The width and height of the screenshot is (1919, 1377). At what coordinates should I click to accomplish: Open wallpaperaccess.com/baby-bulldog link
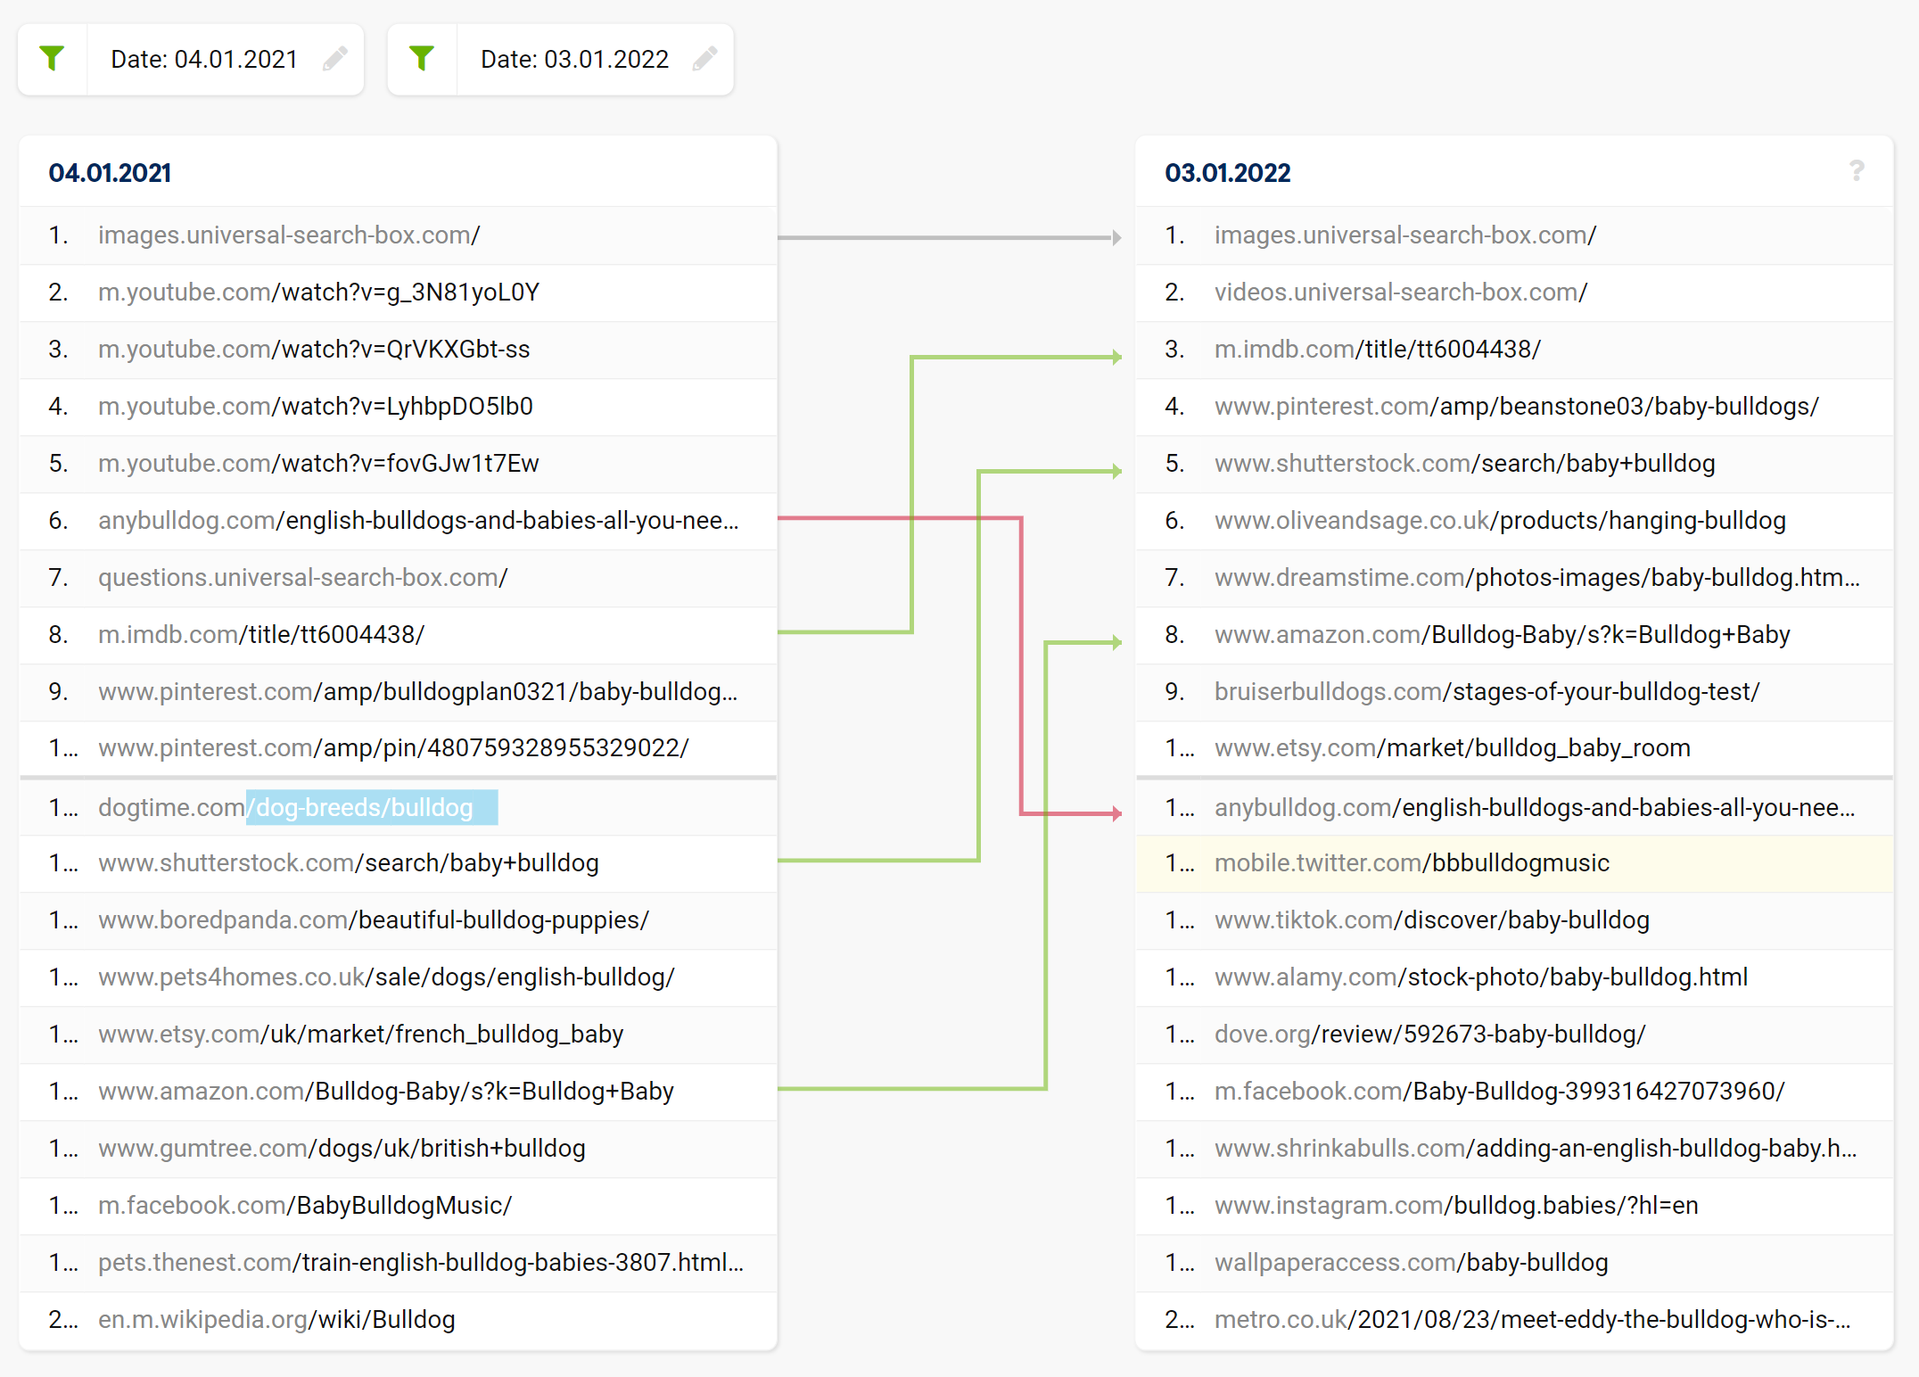pyautogui.click(x=1412, y=1263)
